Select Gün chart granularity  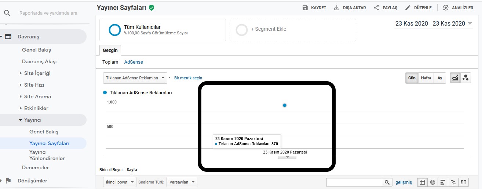(412, 78)
